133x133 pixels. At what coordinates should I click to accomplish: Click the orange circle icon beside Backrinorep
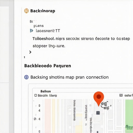26,11
